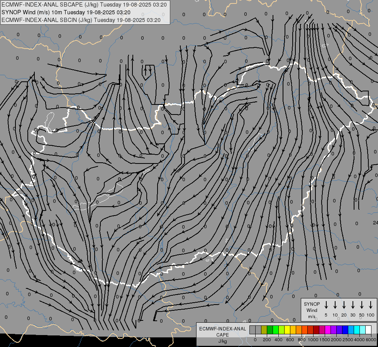Click the 24 value at map's right edge
This screenshot has height=347, width=378.
coord(375,223)
